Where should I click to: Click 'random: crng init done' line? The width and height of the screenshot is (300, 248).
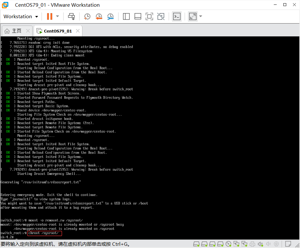[49, 43]
